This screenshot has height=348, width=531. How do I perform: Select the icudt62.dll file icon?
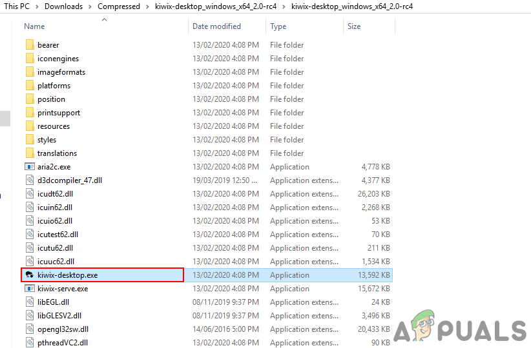tap(30, 193)
